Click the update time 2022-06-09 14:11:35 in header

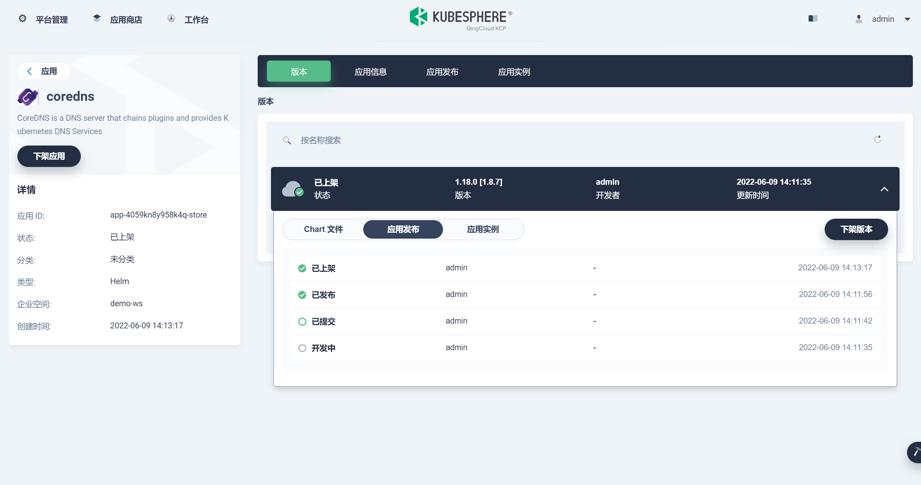pyautogui.click(x=774, y=182)
